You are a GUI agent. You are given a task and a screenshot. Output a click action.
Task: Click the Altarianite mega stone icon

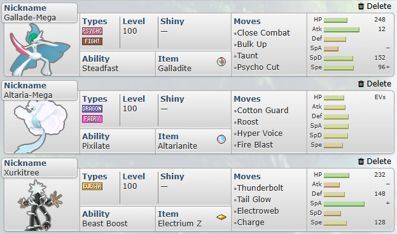(221, 139)
